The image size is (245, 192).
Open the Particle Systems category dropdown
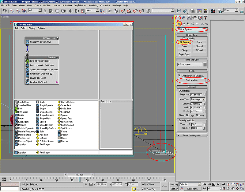pos(192,29)
